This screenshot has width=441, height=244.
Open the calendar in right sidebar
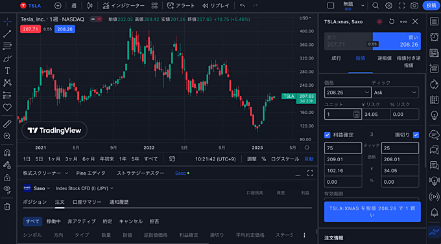click(x=435, y=100)
